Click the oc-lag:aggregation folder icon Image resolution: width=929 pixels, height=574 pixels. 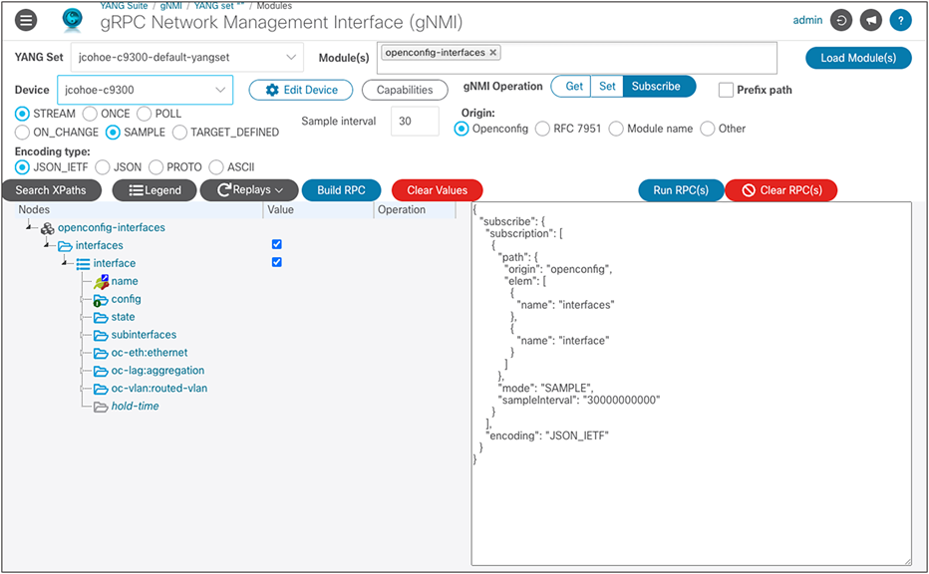pyautogui.click(x=101, y=371)
